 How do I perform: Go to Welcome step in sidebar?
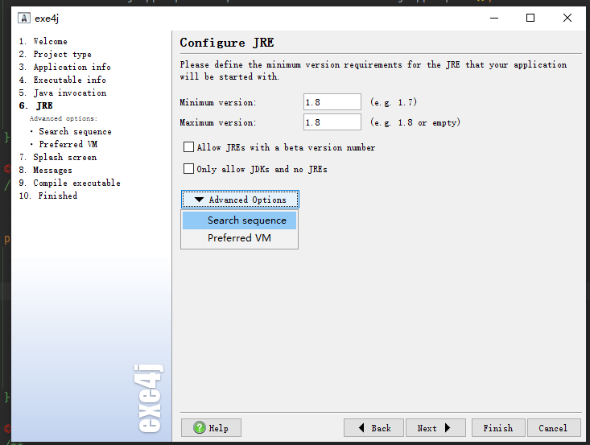click(50, 41)
